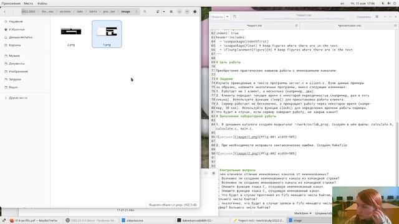Viewport: 399px width, 224px height.
Task: Open path bar options next to image
Action: pyautogui.click(x=137, y=12)
